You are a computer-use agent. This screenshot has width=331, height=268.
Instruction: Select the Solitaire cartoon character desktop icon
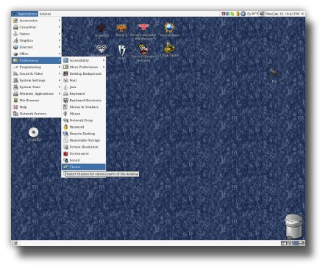point(143,49)
